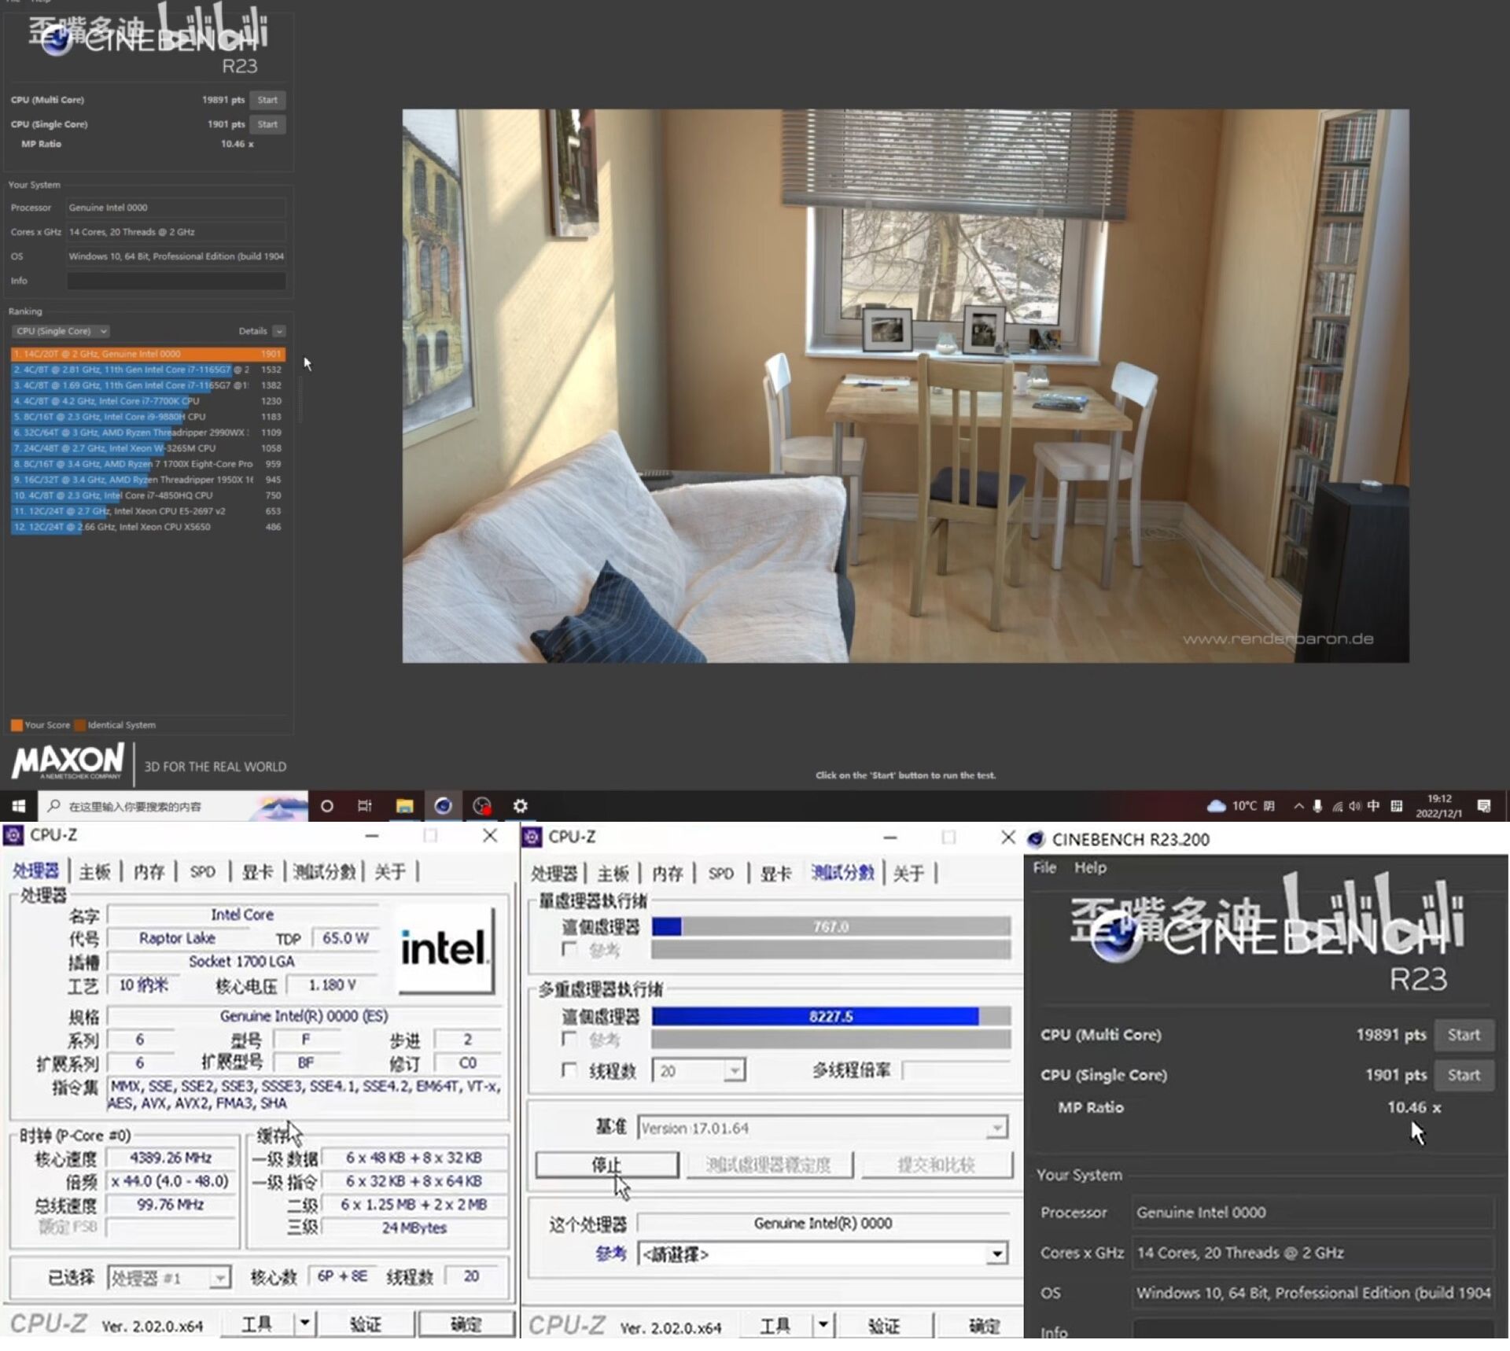Click the volume speaker tray icon
This screenshot has width=1510, height=1351.
pyautogui.click(x=1355, y=806)
